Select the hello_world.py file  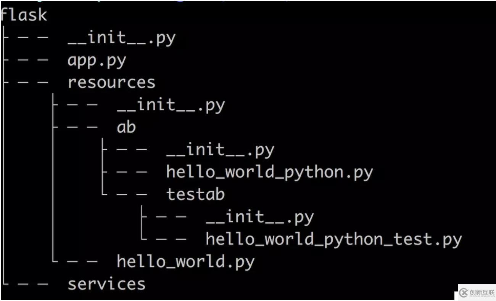click(186, 262)
